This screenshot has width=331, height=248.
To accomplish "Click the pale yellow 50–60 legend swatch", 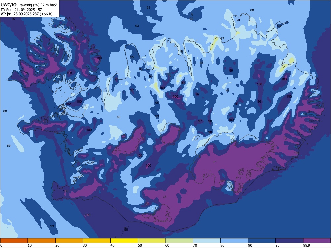I will 152,241.
